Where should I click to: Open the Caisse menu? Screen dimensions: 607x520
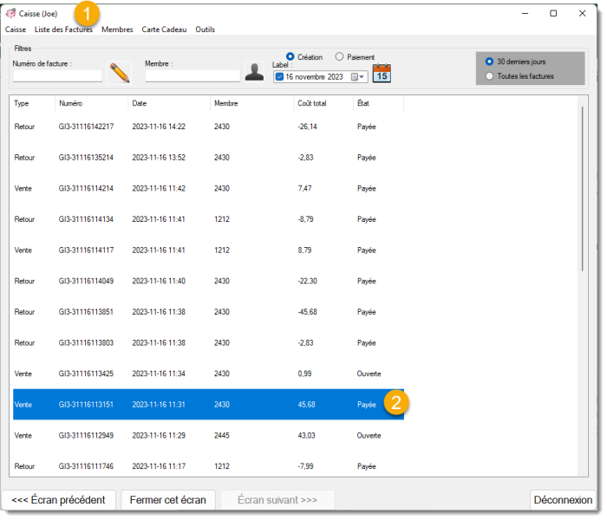point(16,29)
